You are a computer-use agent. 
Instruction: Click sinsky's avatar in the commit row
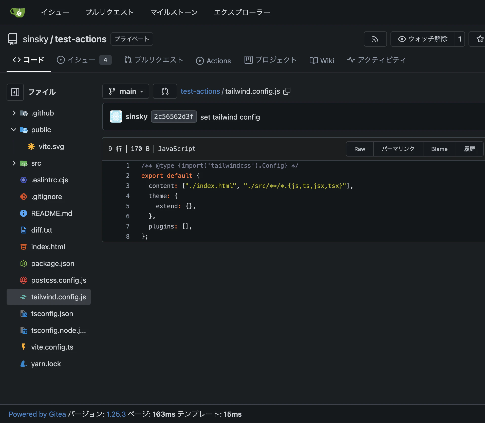[116, 117]
